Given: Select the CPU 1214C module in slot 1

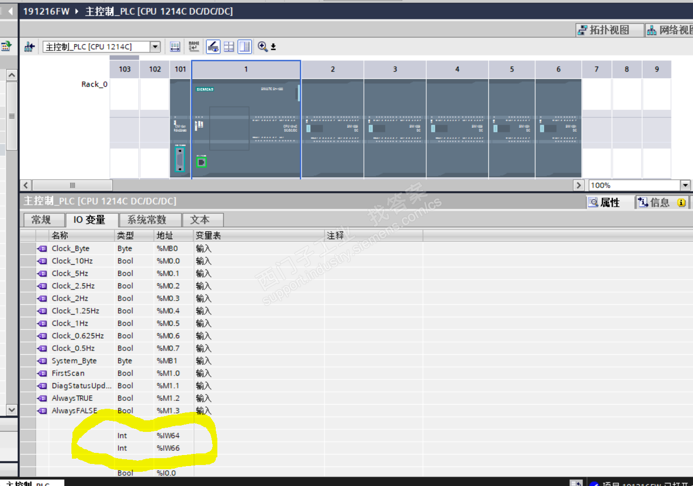Looking at the screenshot, I should [x=246, y=128].
